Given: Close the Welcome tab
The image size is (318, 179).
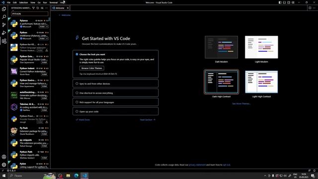Looking at the screenshot, I should [68, 8].
